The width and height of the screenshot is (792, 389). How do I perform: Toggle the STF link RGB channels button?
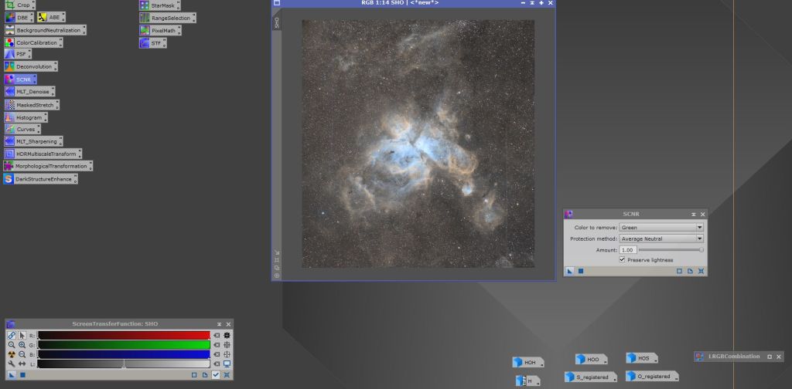[x=11, y=335]
